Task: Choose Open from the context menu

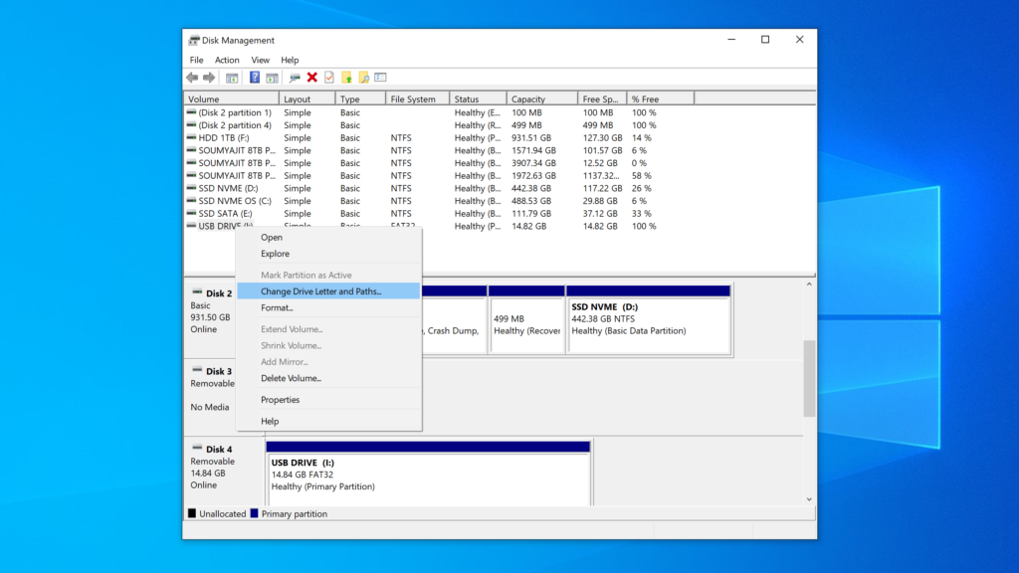Action: [x=328, y=237]
